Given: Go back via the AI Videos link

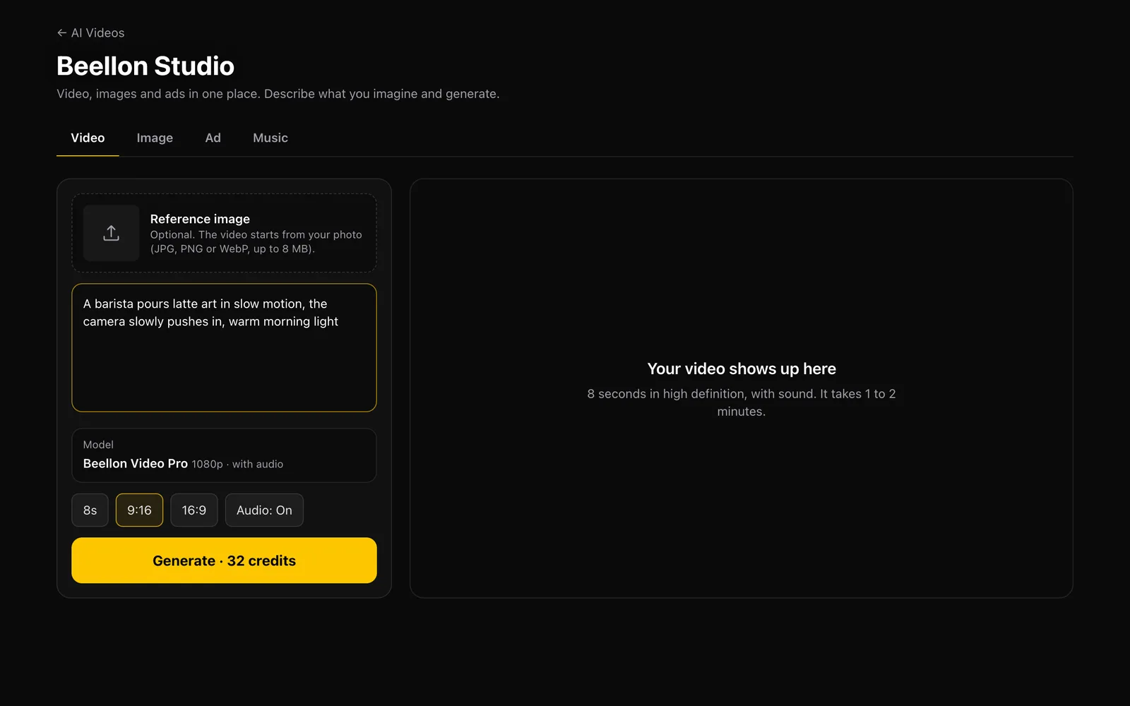Looking at the screenshot, I should click(x=90, y=33).
